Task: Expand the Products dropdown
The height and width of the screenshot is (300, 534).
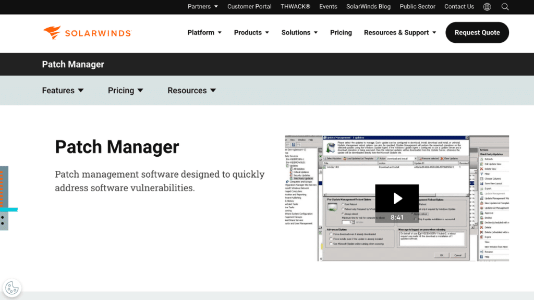Action: click(x=251, y=33)
